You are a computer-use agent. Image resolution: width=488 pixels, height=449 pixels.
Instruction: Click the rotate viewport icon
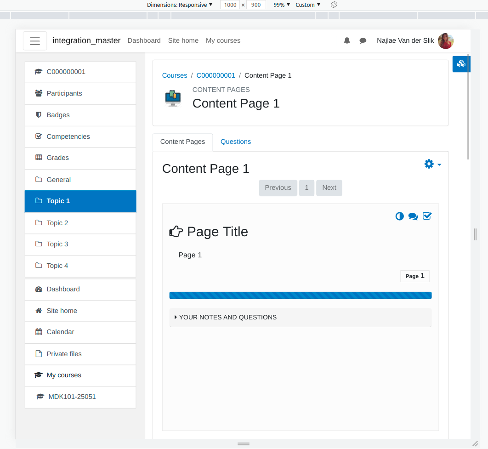pyautogui.click(x=334, y=5)
